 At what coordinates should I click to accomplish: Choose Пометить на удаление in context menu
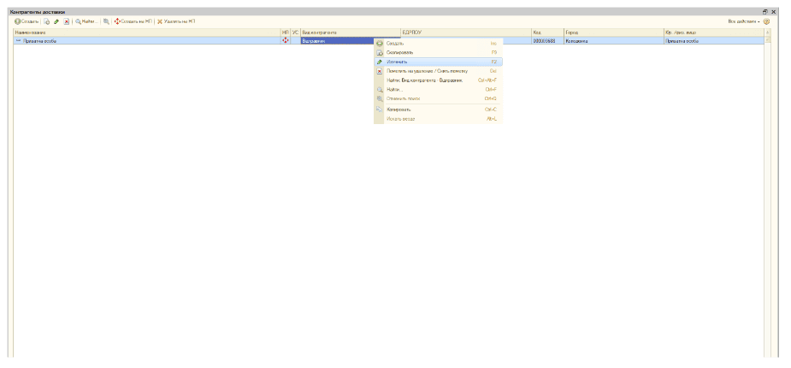[426, 71]
